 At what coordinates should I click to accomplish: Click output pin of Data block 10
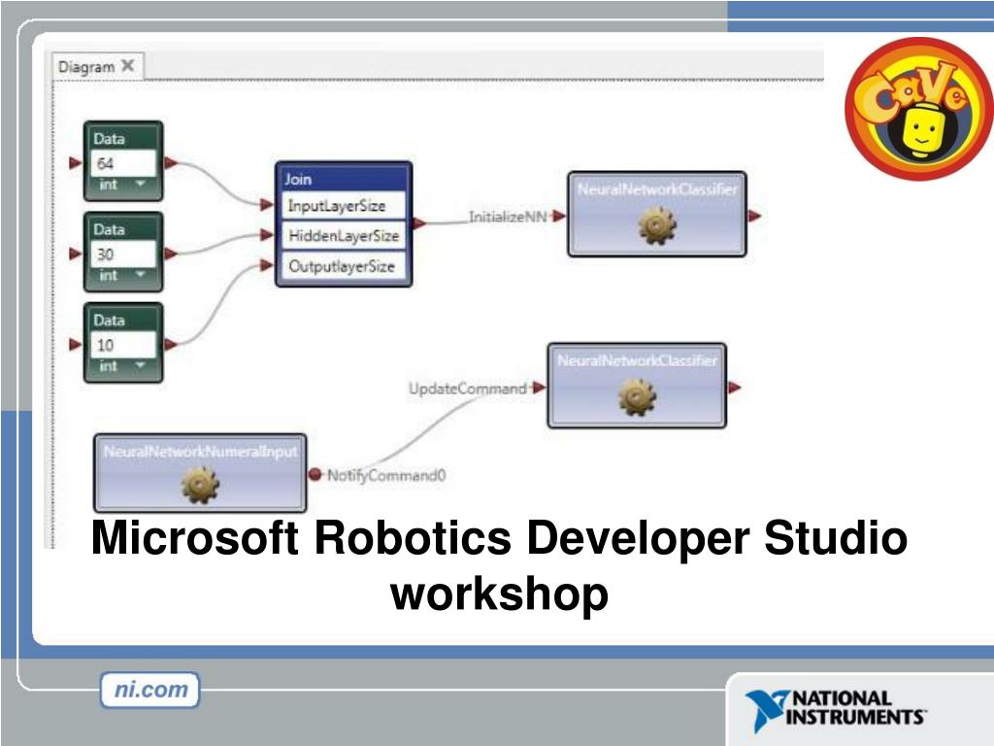171,345
